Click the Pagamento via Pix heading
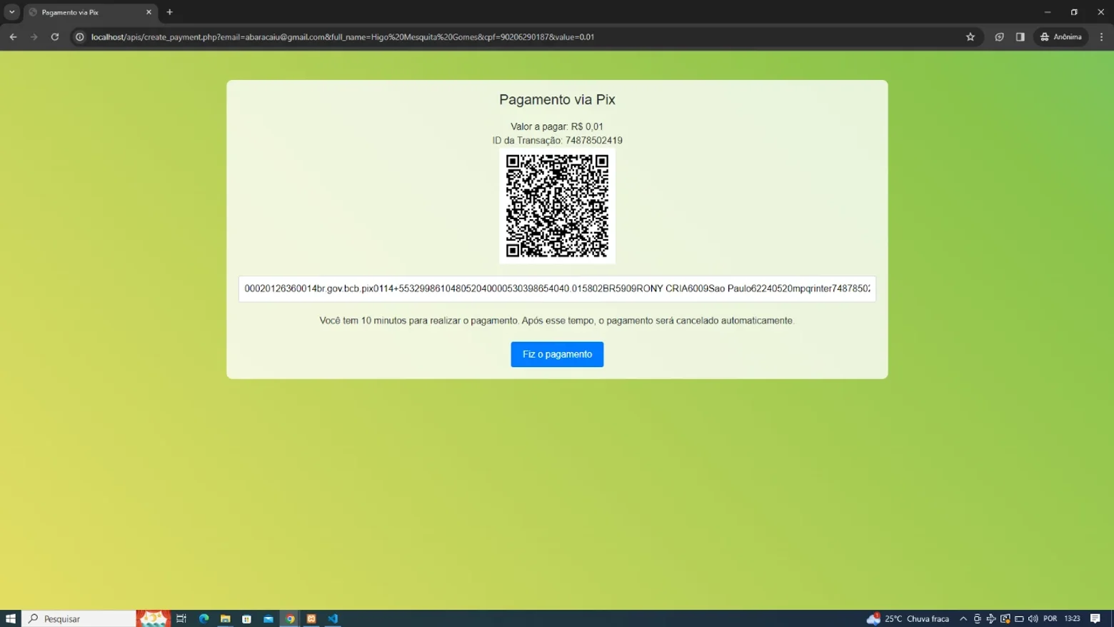The image size is (1114, 627). (557, 100)
